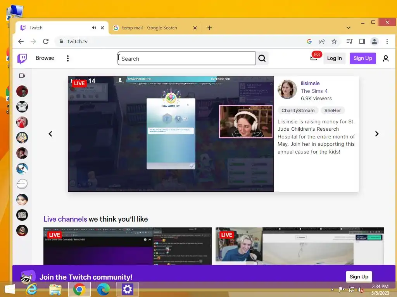Open the gorilla glasses sidebar channel avatar
The image size is (397, 297).
click(22, 107)
